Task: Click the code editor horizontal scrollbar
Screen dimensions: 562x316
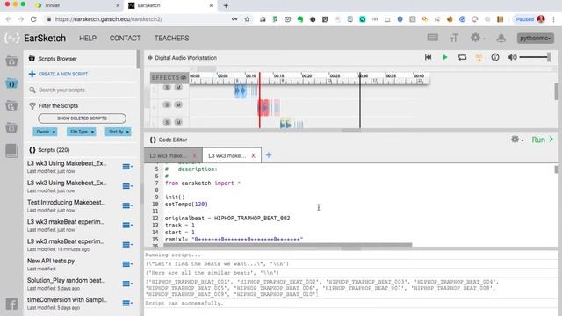Action: (x=288, y=245)
